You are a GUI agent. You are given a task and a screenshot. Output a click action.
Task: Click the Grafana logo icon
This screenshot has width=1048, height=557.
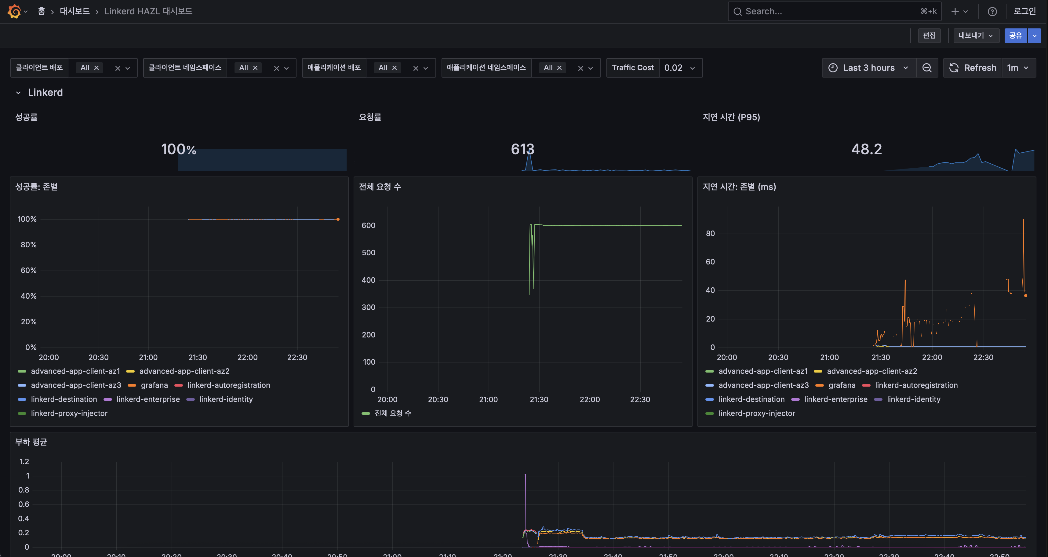[x=14, y=11]
